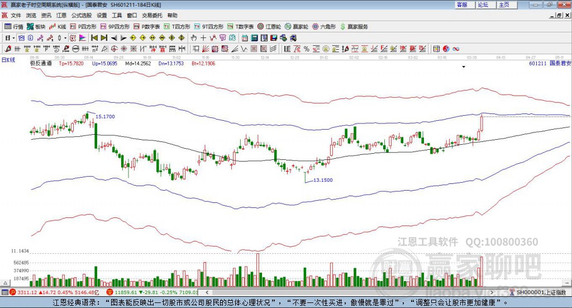Open the 江恩 menu
The width and height of the screenshot is (572, 308).
pyautogui.click(x=61, y=15)
